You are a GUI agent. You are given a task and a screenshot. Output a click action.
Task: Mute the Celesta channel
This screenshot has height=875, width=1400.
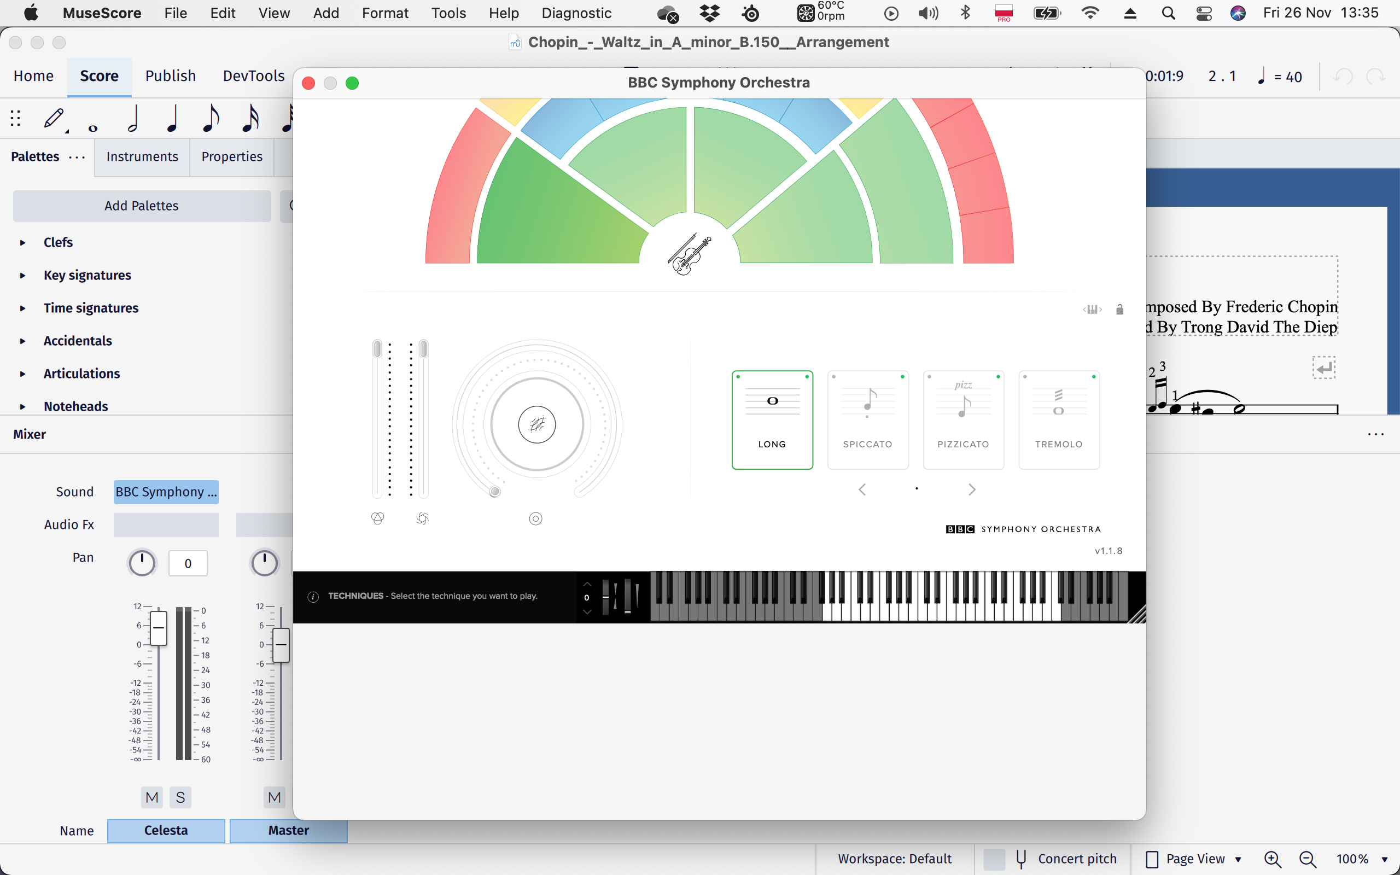151,797
